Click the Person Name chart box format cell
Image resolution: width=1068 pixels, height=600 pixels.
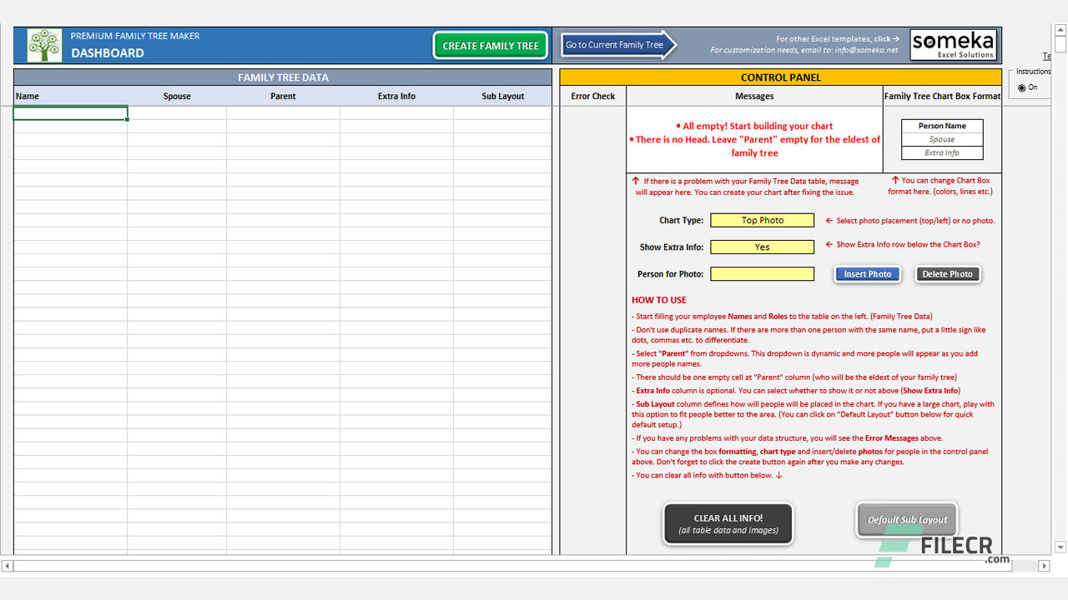coord(942,126)
